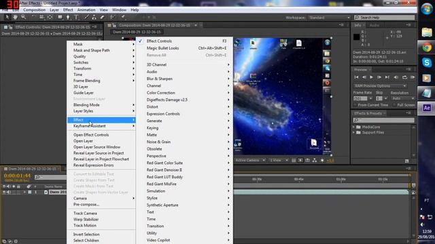Open the Active Camera dropdown
The height and width of the screenshot is (244, 435).
coord(250,160)
